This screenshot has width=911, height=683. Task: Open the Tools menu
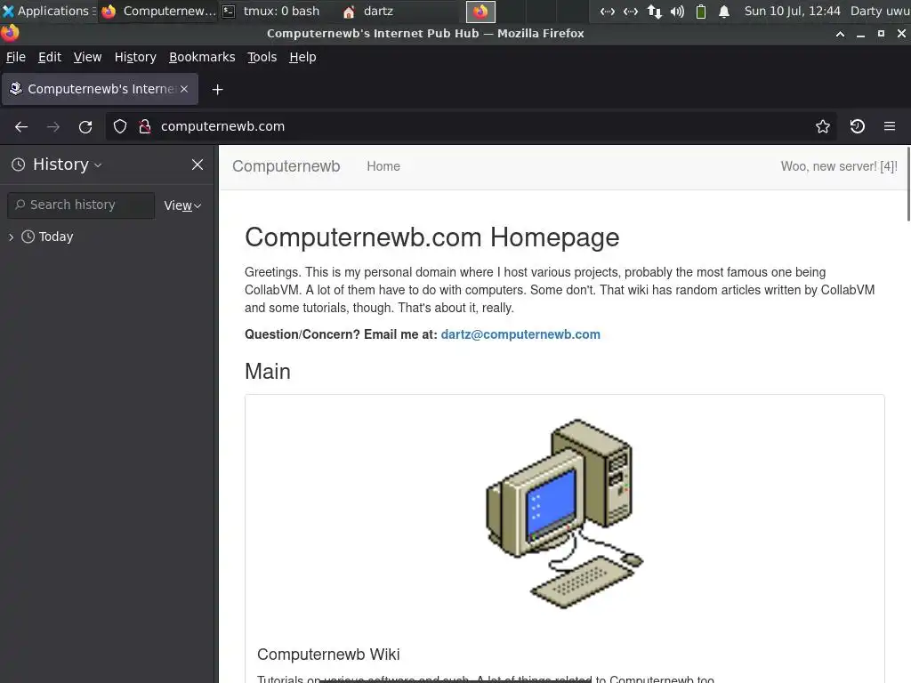262,57
